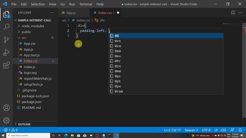Open the Accounts menu icon
This screenshot has height=138, width=246.
coord(6,108)
